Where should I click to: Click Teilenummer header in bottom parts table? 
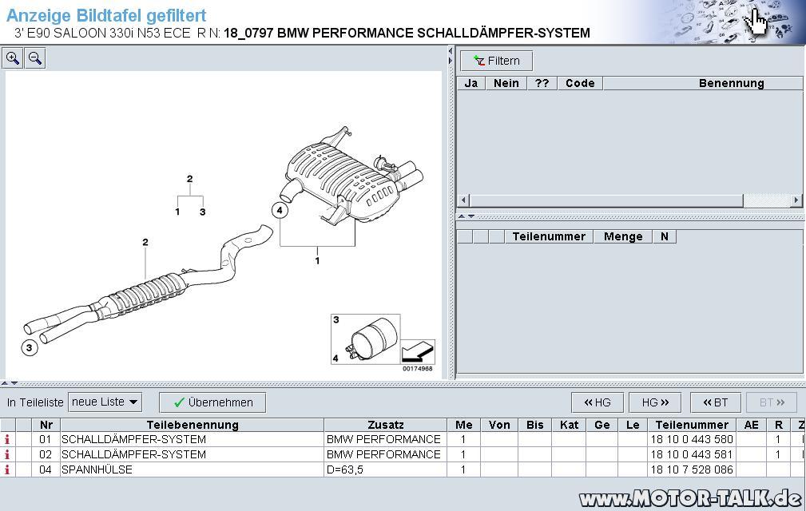click(x=692, y=425)
